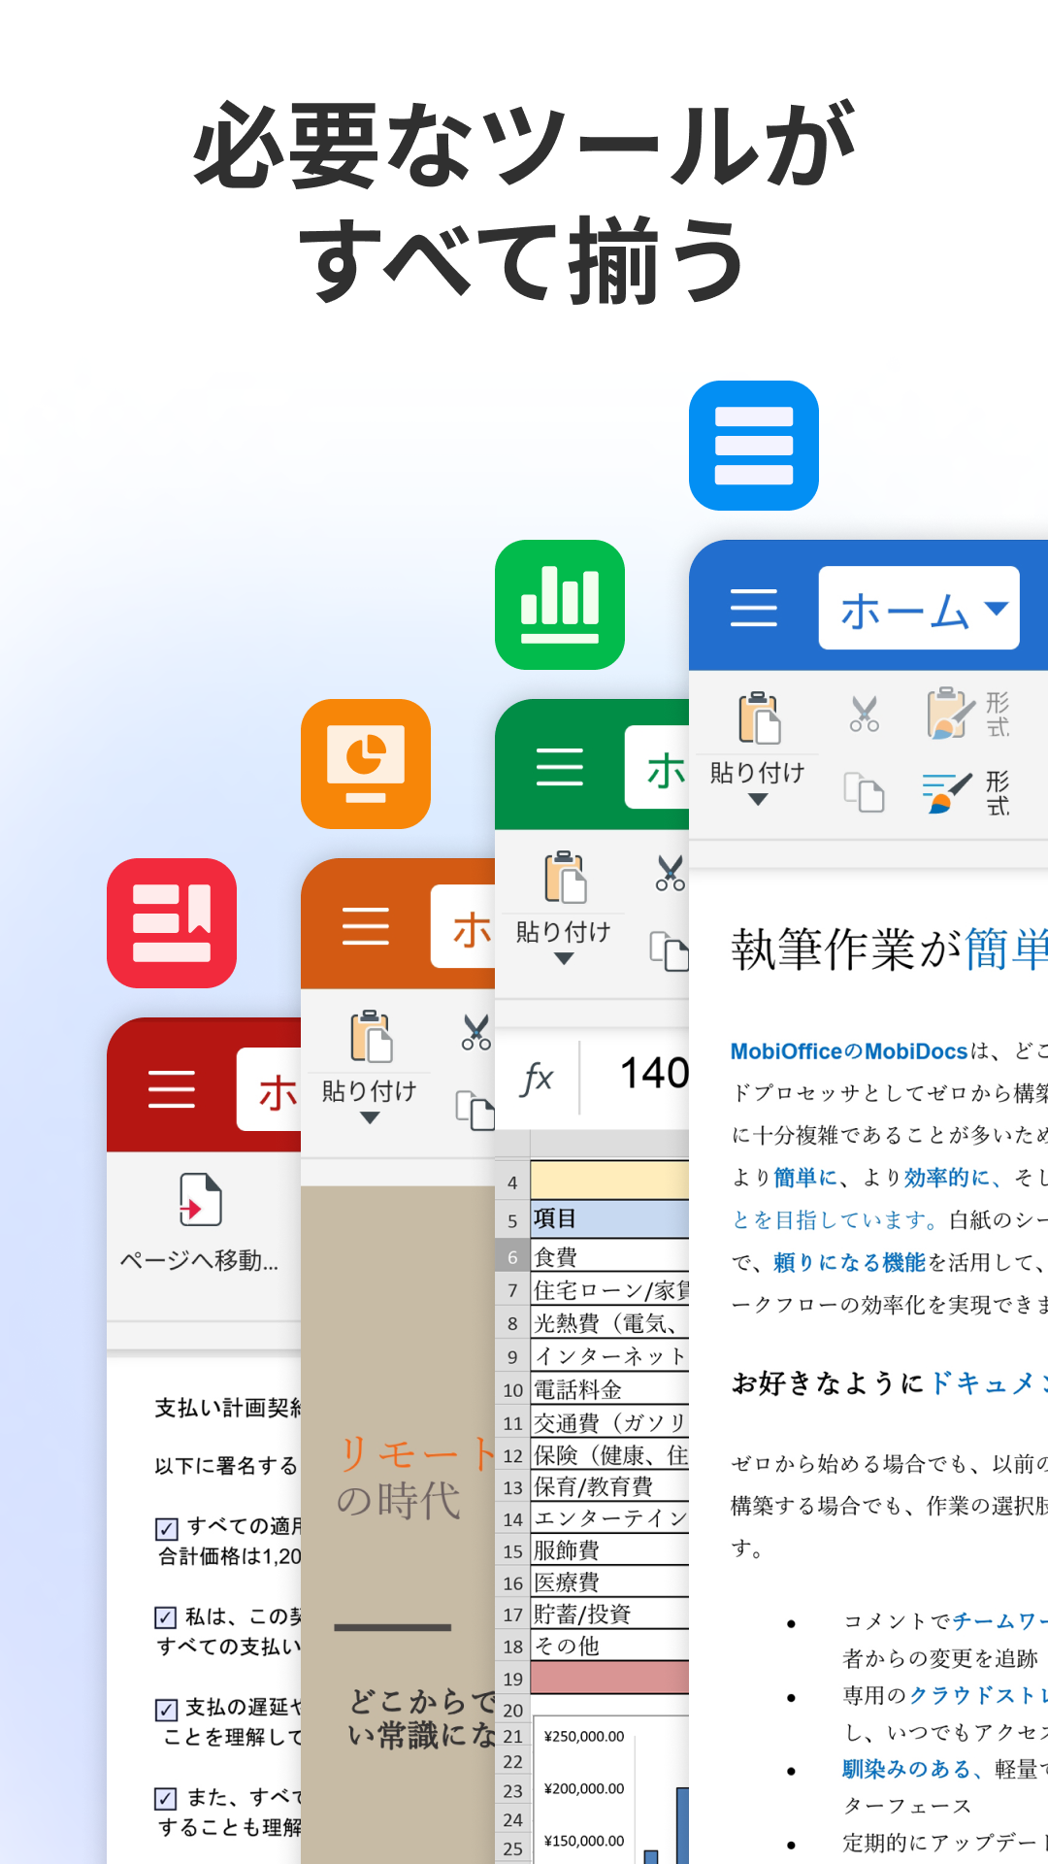Select the 貯蓄/投資 cell
This screenshot has height=1864, width=1048.
[x=609, y=1614]
